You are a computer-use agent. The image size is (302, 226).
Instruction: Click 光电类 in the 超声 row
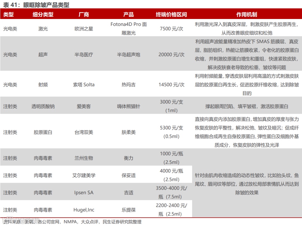10,55
